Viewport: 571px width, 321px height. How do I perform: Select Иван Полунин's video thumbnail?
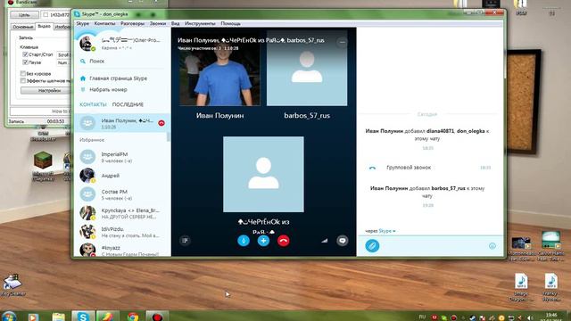pyautogui.click(x=219, y=69)
